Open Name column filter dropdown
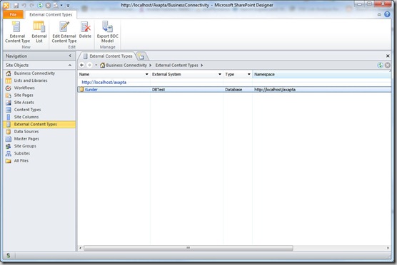 [146, 74]
